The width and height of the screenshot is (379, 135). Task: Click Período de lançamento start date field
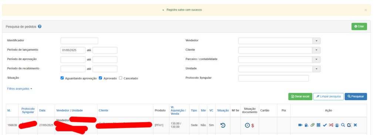click(73, 50)
